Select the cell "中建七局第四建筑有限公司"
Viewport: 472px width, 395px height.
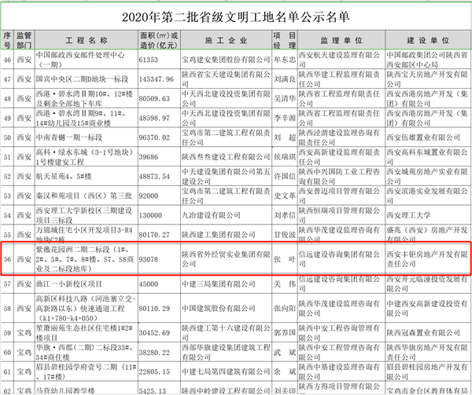click(x=226, y=371)
